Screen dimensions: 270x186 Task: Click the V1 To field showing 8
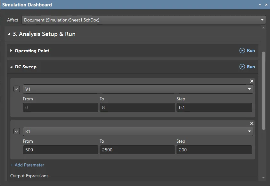point(137,107)
